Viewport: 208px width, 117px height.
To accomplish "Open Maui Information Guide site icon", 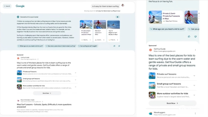I will pyautogui.click(x=18, y=101).
